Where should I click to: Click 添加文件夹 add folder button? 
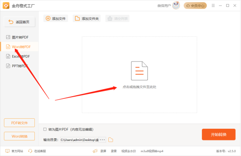pyautogui.click(x=87, y=19)
